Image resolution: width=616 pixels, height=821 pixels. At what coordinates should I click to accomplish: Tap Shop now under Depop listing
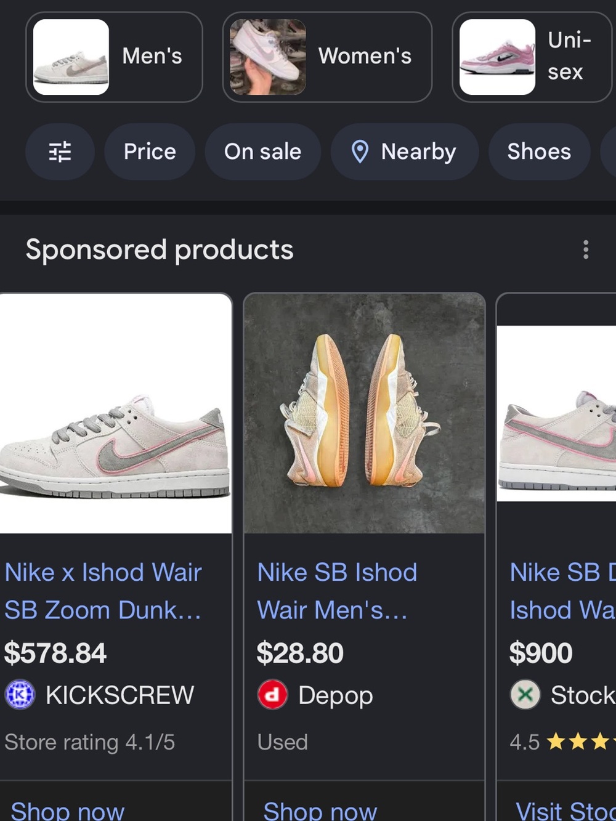(x=320, y=811)
